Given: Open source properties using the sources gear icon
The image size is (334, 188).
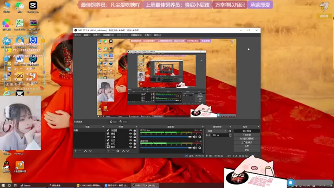Looking at the screenshot, I should coord(118,151).
